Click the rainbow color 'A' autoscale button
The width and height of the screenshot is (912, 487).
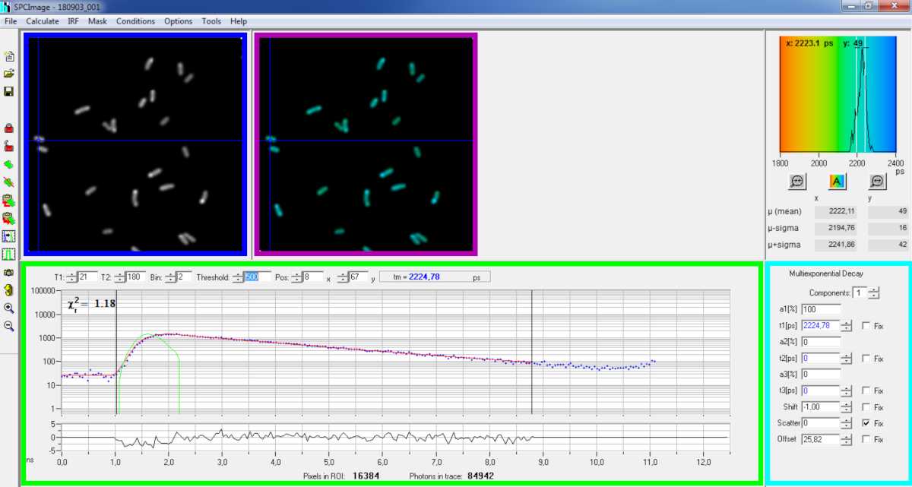point(836,182)
